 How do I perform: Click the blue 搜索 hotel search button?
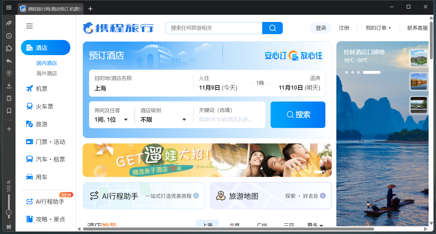(x=298, y=115)
